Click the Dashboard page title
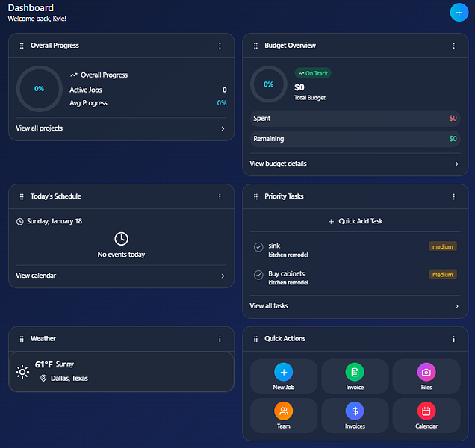 coord(31,8)
